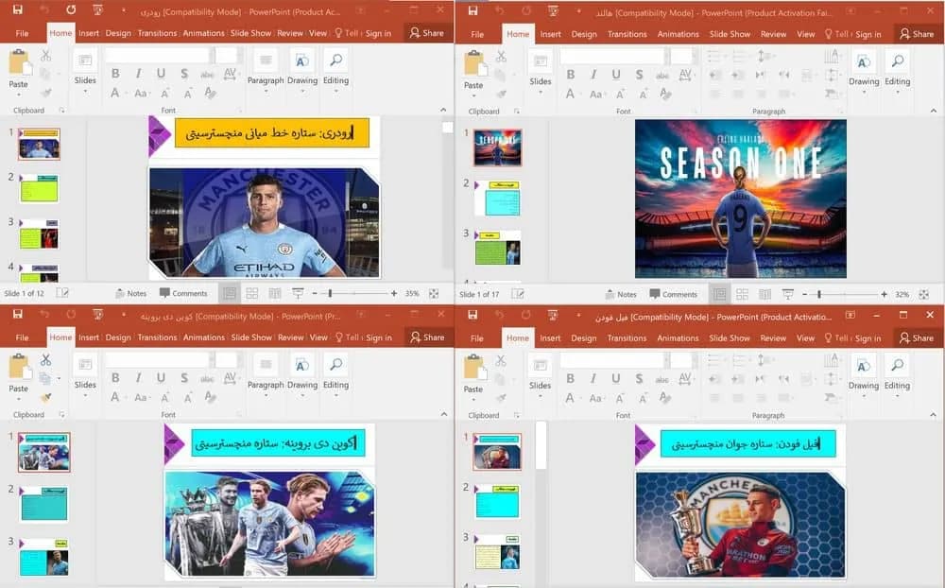The image size is (945, 588).
Task: Click Sign in in the De Bruyne window
Action: click(x=379, y=337)
